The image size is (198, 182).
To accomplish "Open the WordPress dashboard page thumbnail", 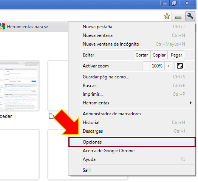I will coord(19,86).
